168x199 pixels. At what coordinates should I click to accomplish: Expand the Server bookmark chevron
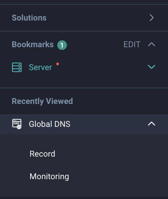pos(152,67)
